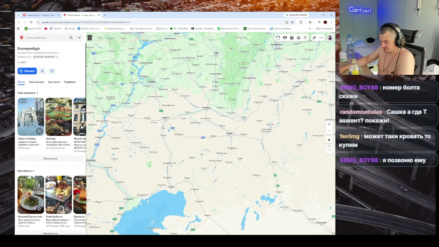This screenshot has height=247, width=439.
Task: Open the Зоопарк photo card
Action: [x=59, y=117]
